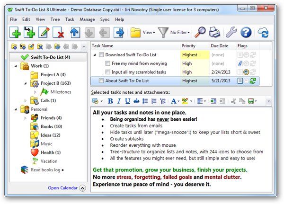Click the recurrence flag on About Swift To-Do List row
The image size is (284, 204).
(252, 81)
